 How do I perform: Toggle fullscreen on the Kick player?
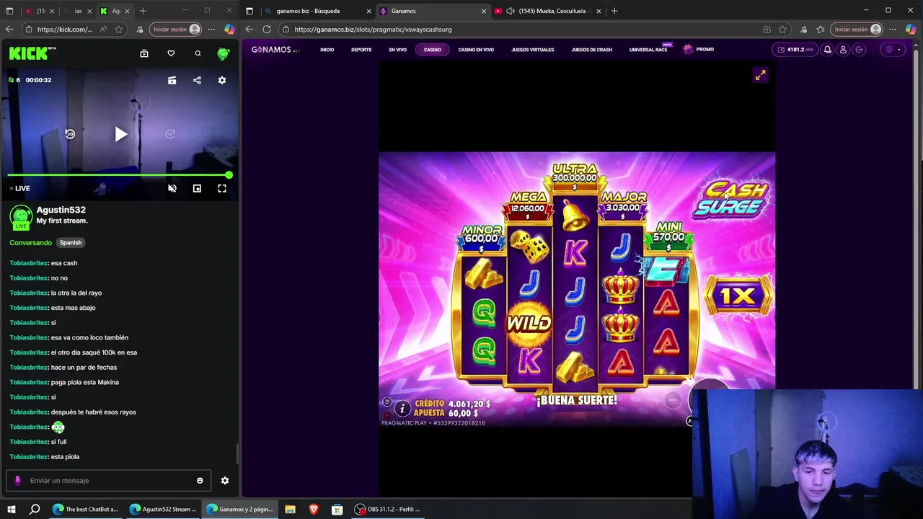[222, 188]
